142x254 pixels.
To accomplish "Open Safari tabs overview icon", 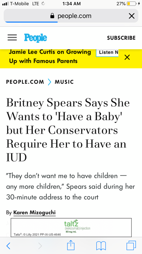I will click(131, 246).
